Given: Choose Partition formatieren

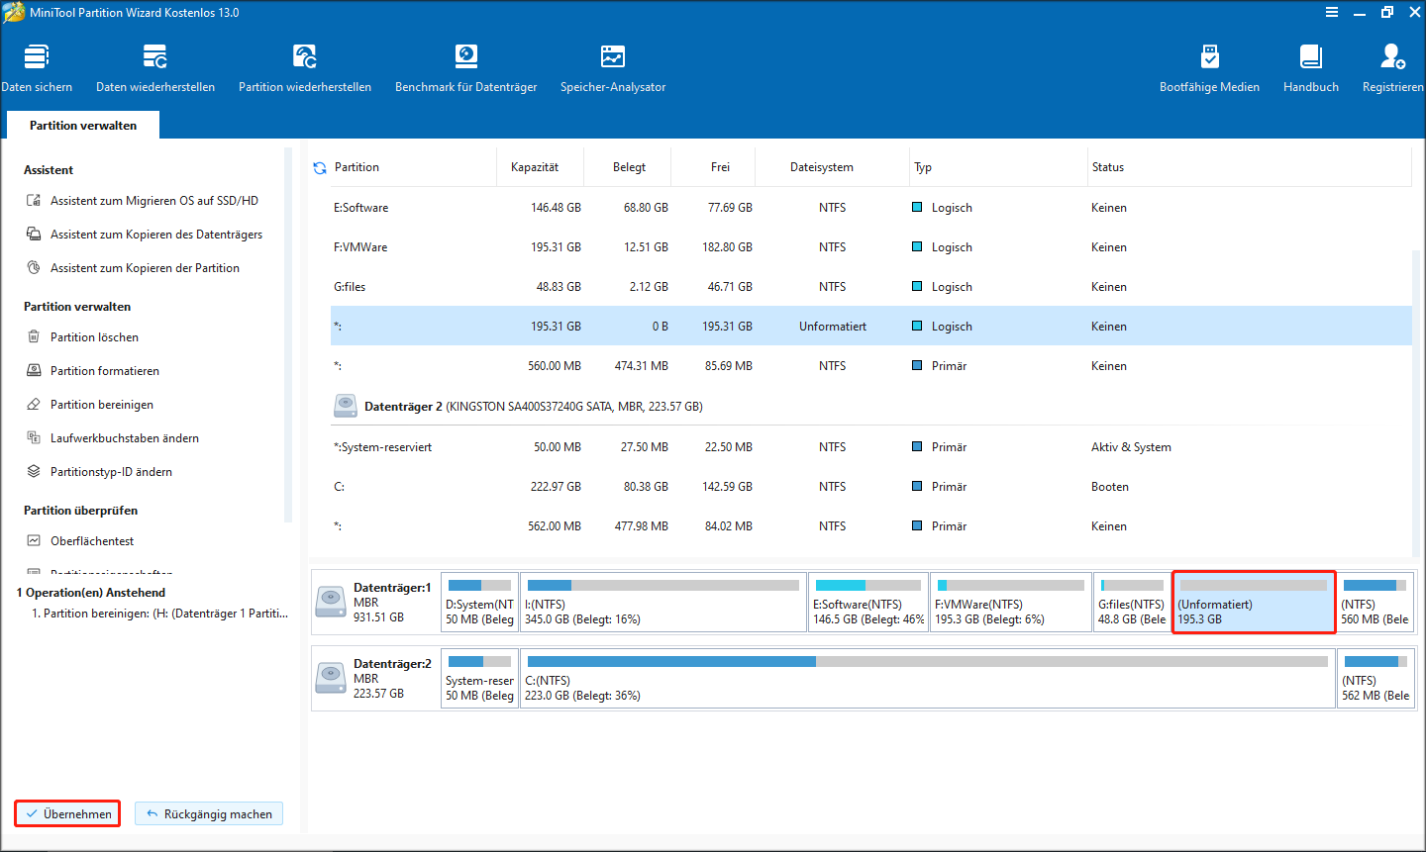Looking at the screenshot, I should click(x=102, y=370).
